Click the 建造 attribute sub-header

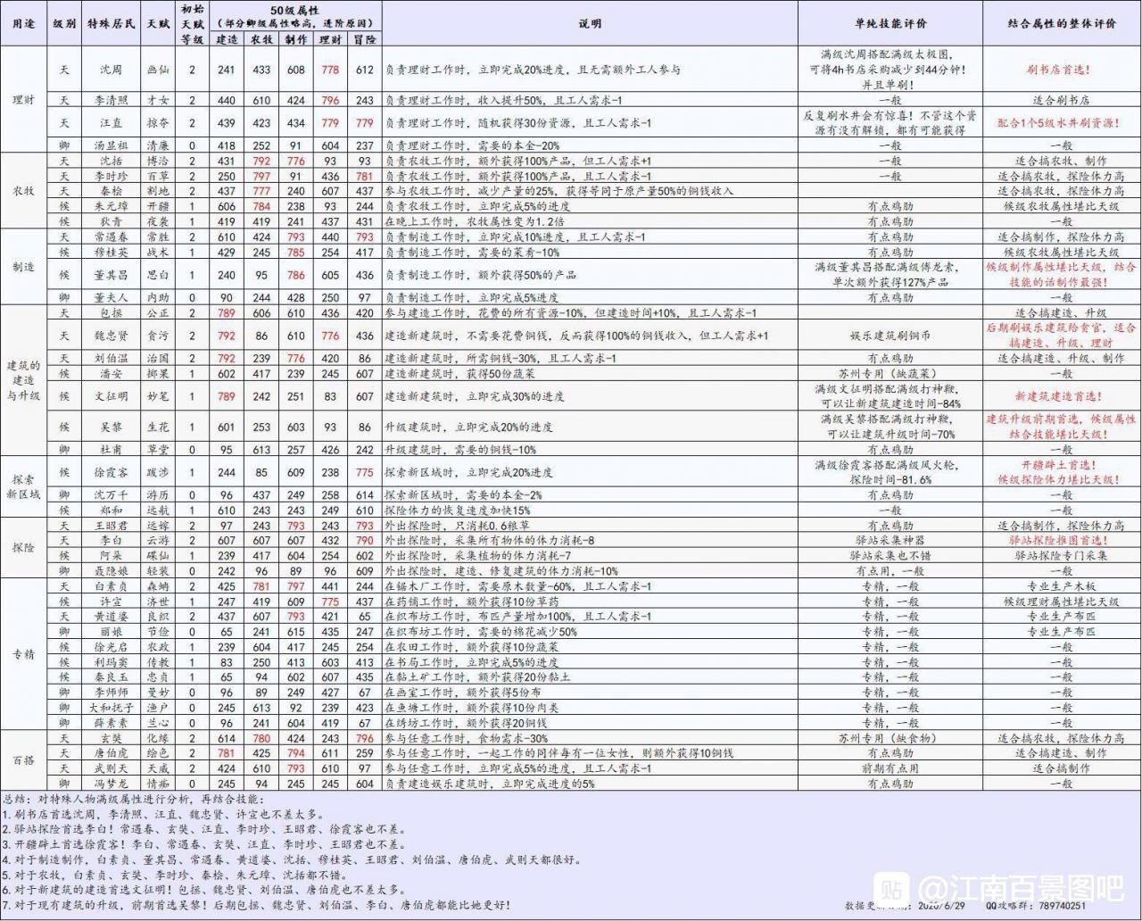point(228,39)
